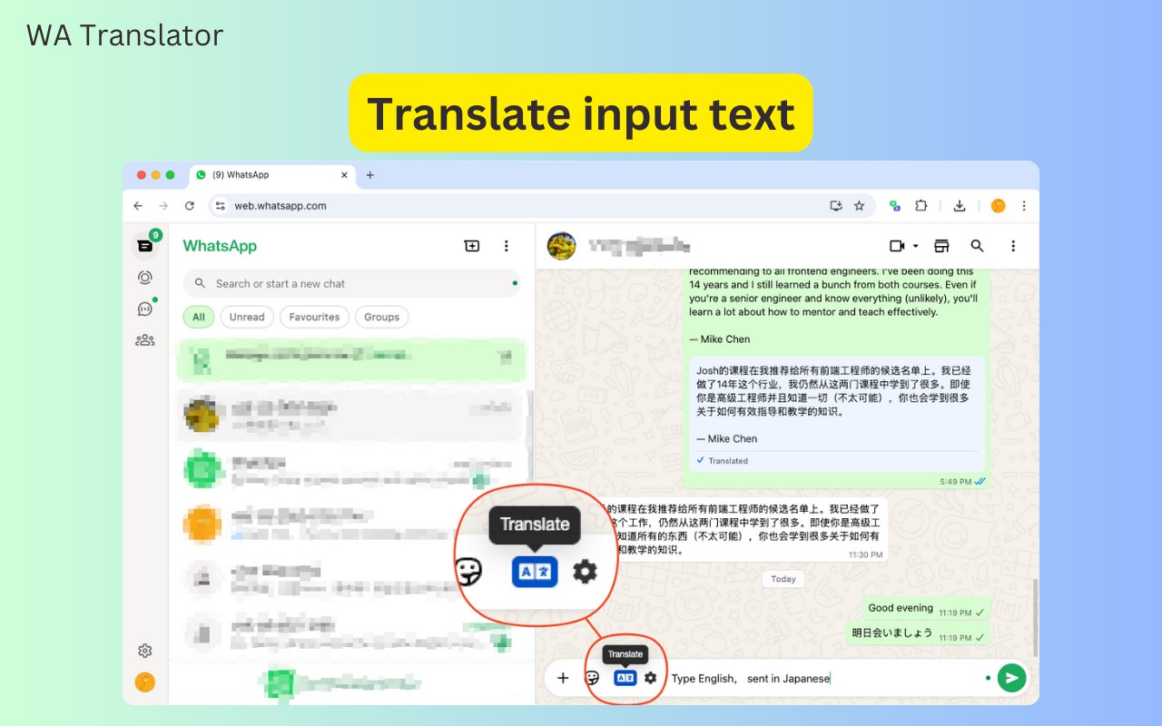This screenshot has height=726, width=1162.
Task: Click the green WhatsApp heading above the chat list
Action: tap(220, 246)
